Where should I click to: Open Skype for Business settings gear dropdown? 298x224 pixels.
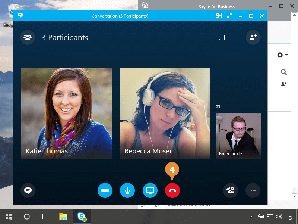[282, 55]
